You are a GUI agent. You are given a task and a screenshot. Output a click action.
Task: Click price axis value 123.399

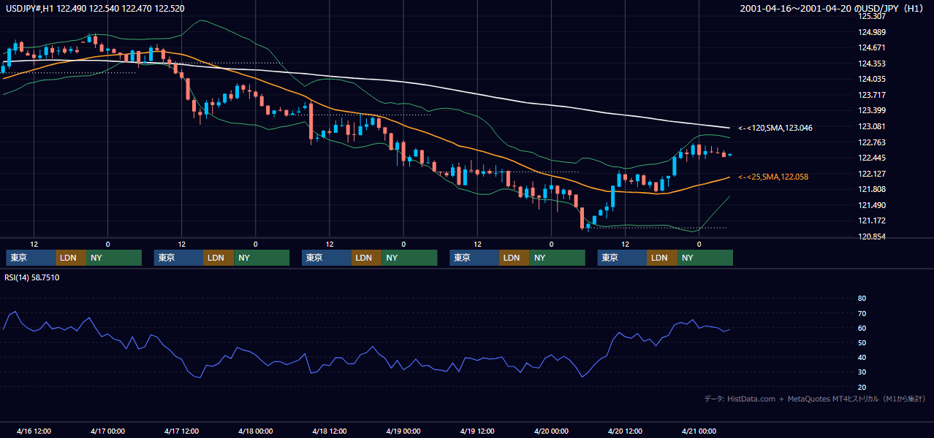click(x=872, y=111)
